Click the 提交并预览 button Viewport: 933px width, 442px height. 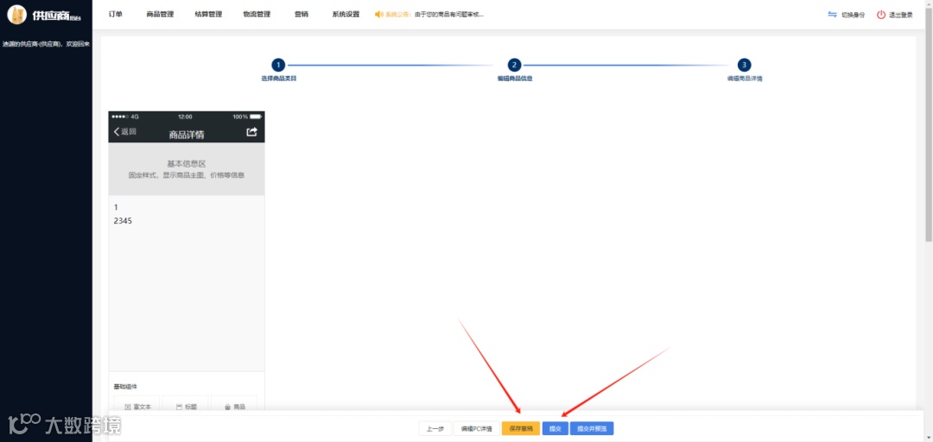592,428
